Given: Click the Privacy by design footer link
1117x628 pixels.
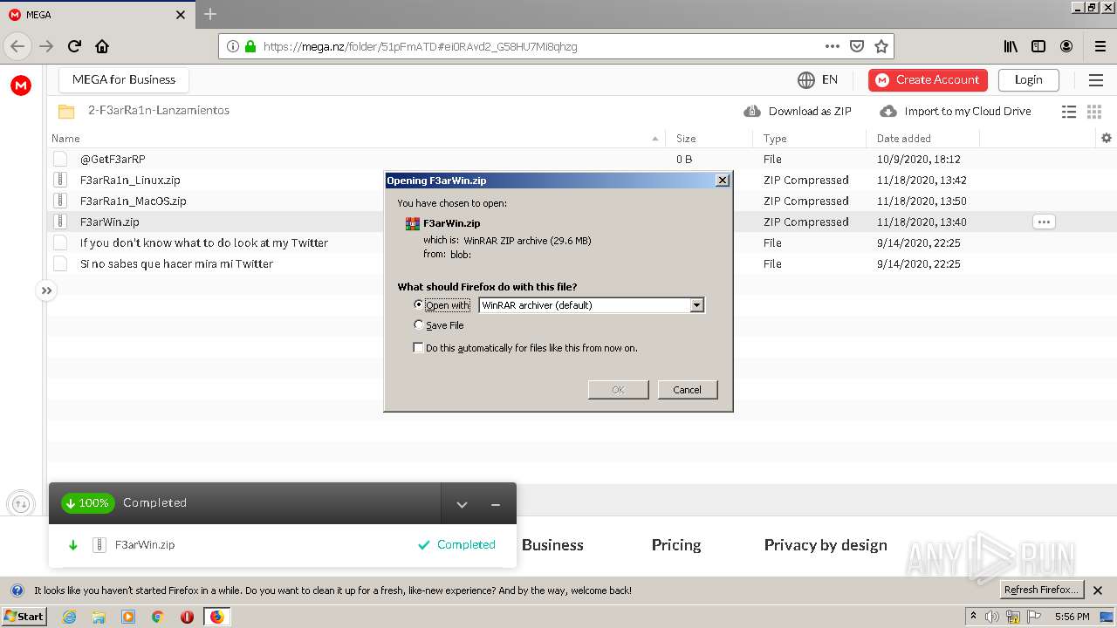Looking at the screenshot, I should [826, 545].
